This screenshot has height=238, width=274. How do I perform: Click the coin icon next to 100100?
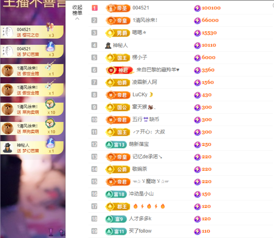(x=197, y=8)
